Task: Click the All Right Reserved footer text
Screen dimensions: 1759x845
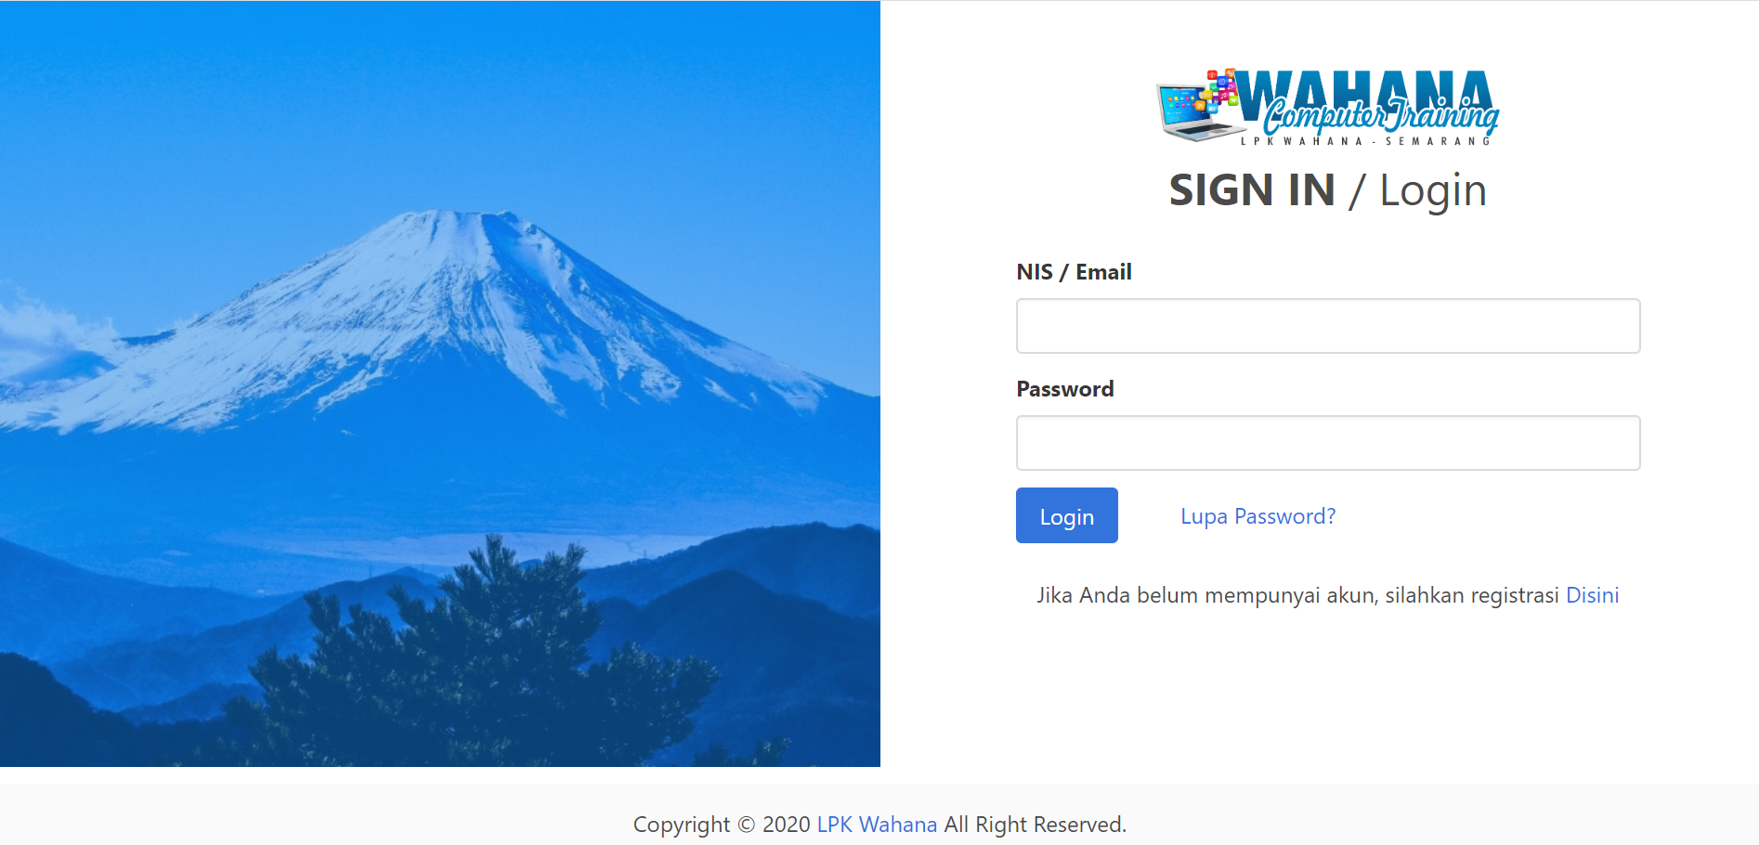Action: coord(1036,825)
